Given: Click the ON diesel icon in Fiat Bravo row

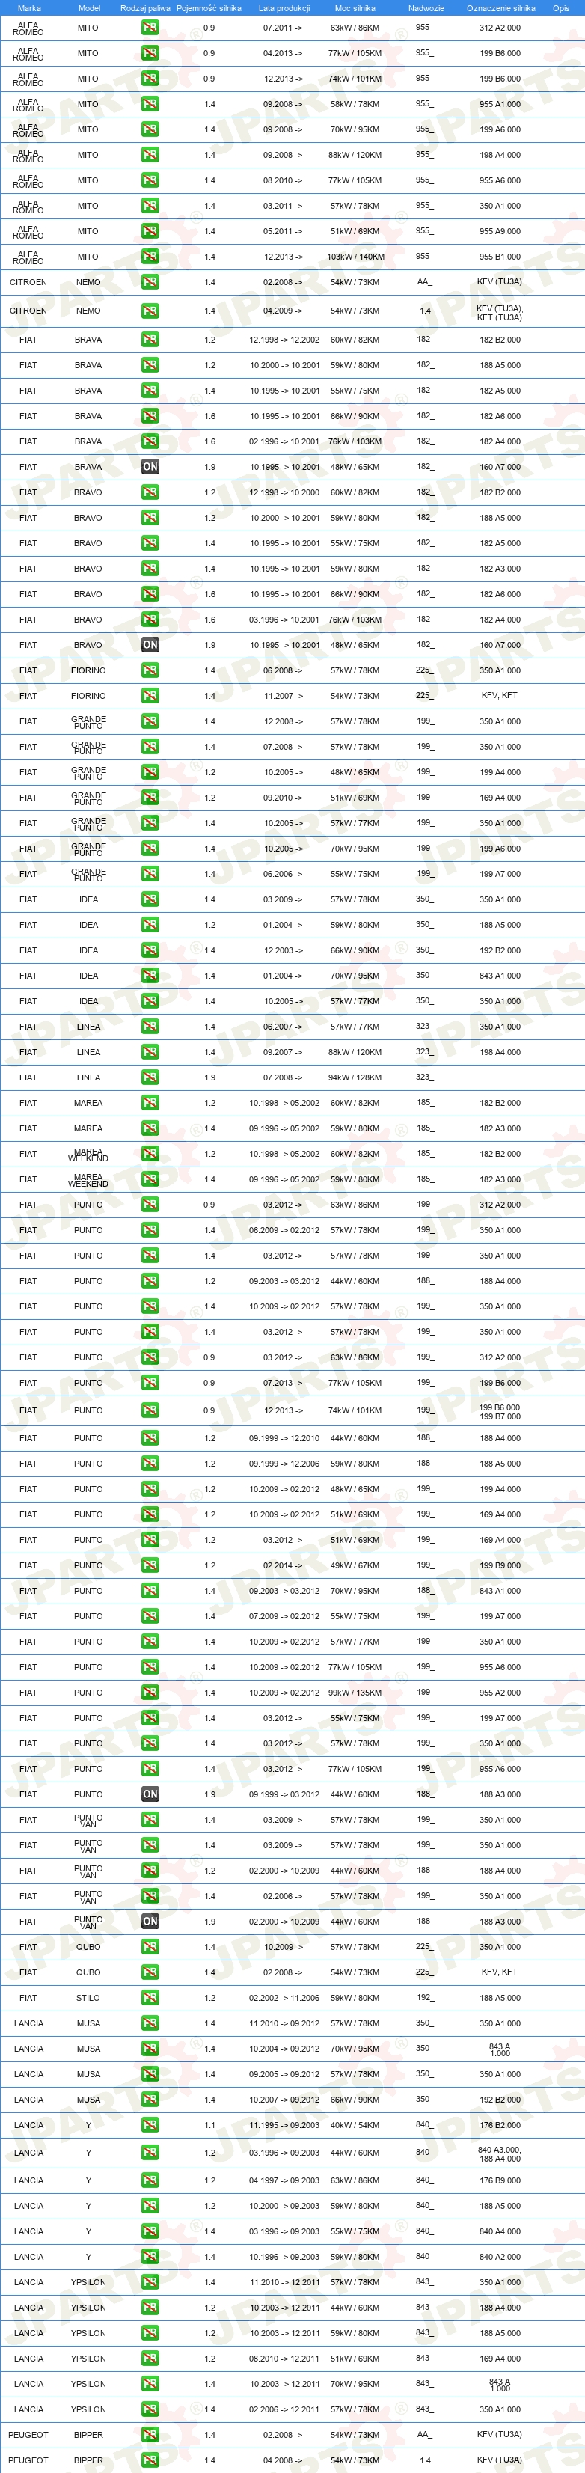Looking at the screenshot, I should pyautogui.click(x=150, y=645).
